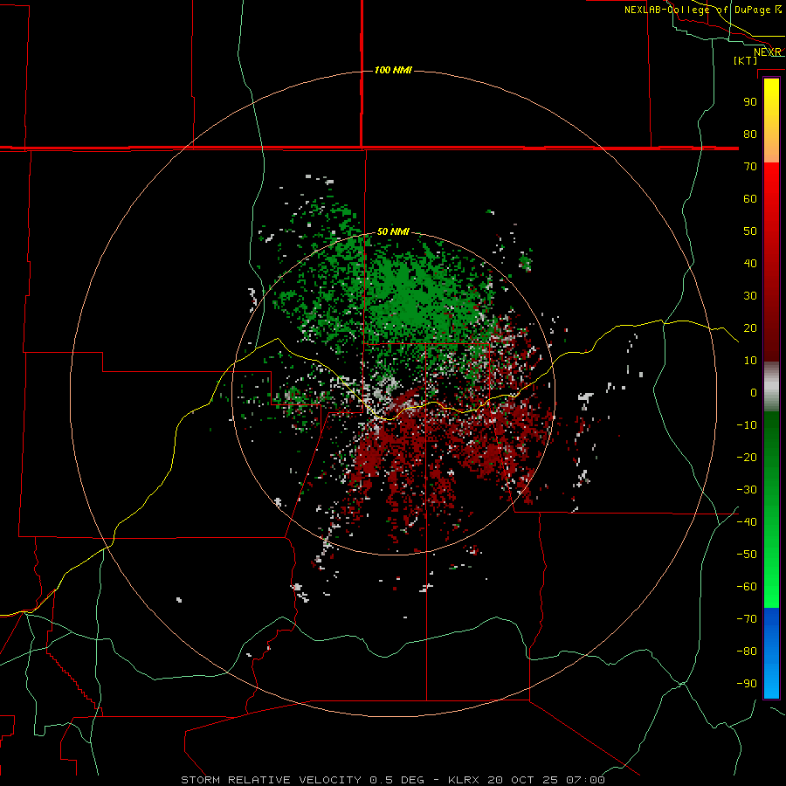Screen dimensions: 786x786
Task: Click the 0 value on the velocity scale
Action: coord(754,392)
